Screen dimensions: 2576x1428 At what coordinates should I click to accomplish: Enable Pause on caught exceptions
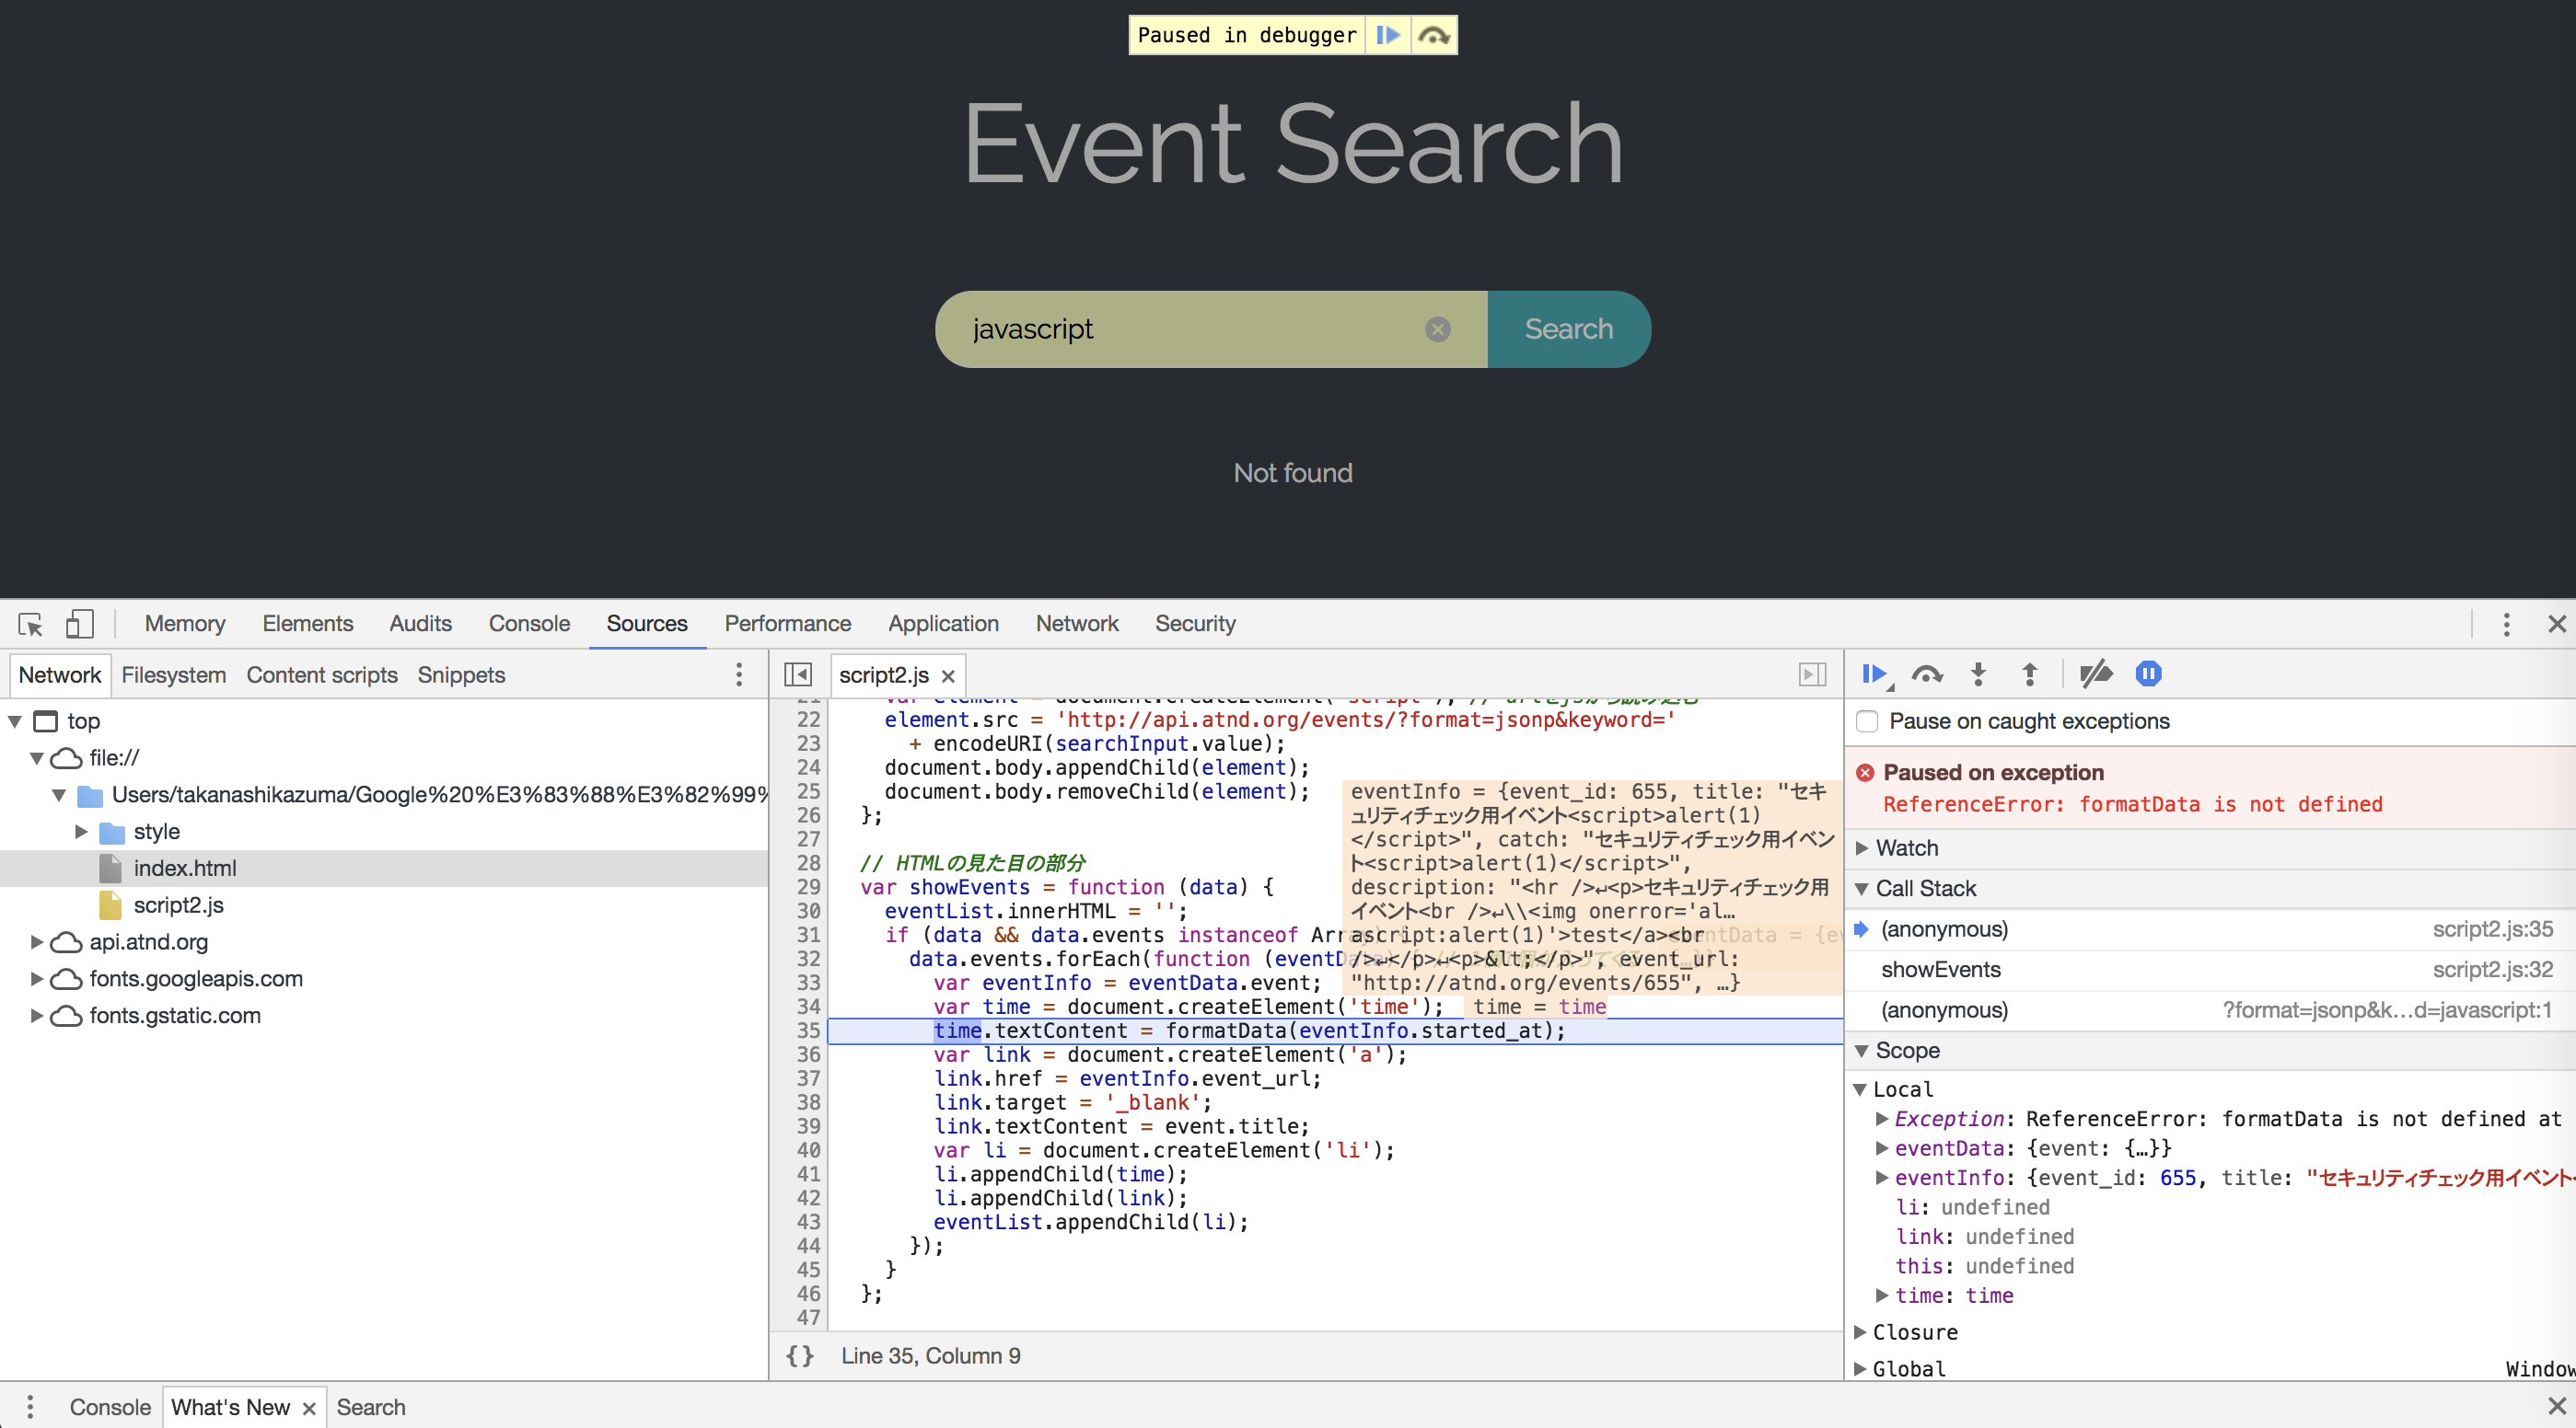coord(1867,721)
